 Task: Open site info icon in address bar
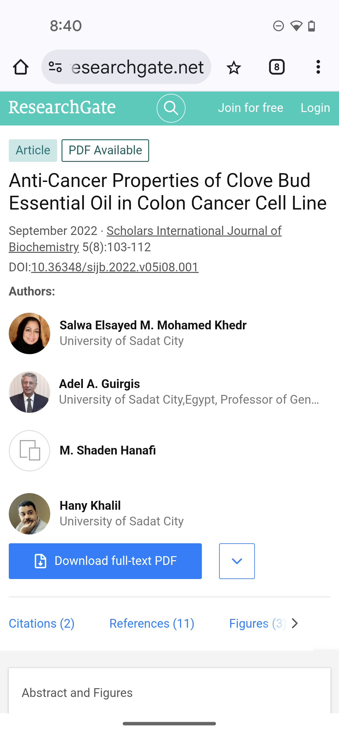pos(55,67)
